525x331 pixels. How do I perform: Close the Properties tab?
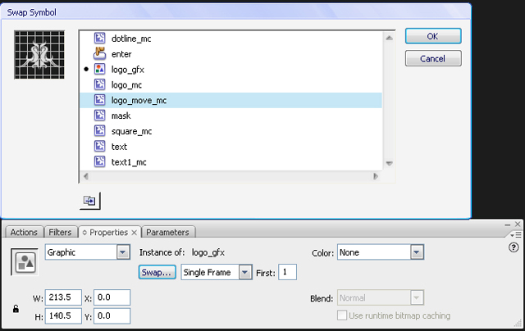tap(134, 233)
